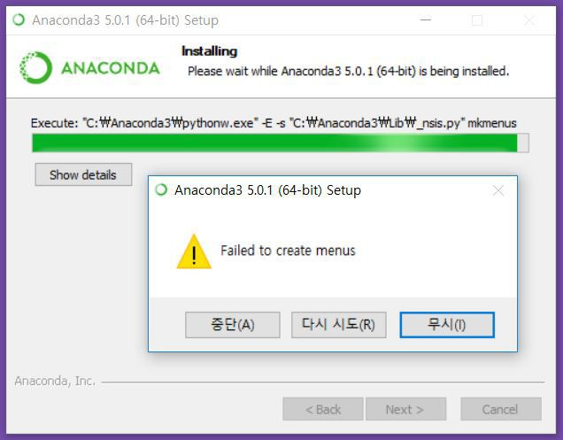This screenshot has width=563, height=440.
Task: Click the 무시(I) ignore button
Action: tap(447, 325)
